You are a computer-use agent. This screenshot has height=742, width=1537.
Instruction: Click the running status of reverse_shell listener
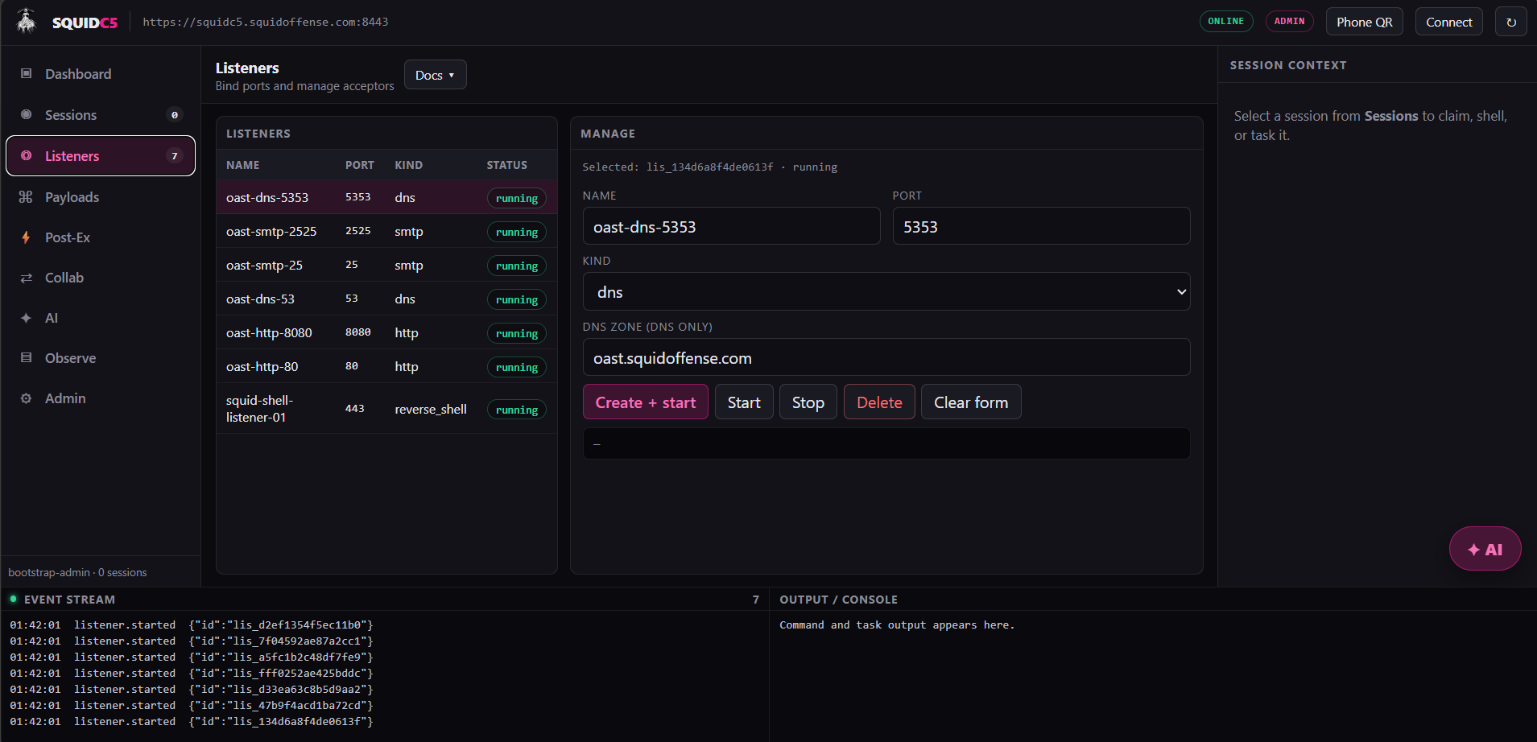tap(517, 410)
